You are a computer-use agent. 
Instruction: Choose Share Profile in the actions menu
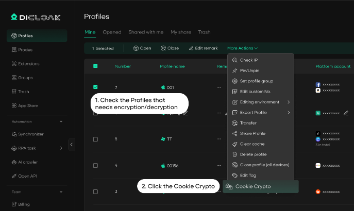252,133
